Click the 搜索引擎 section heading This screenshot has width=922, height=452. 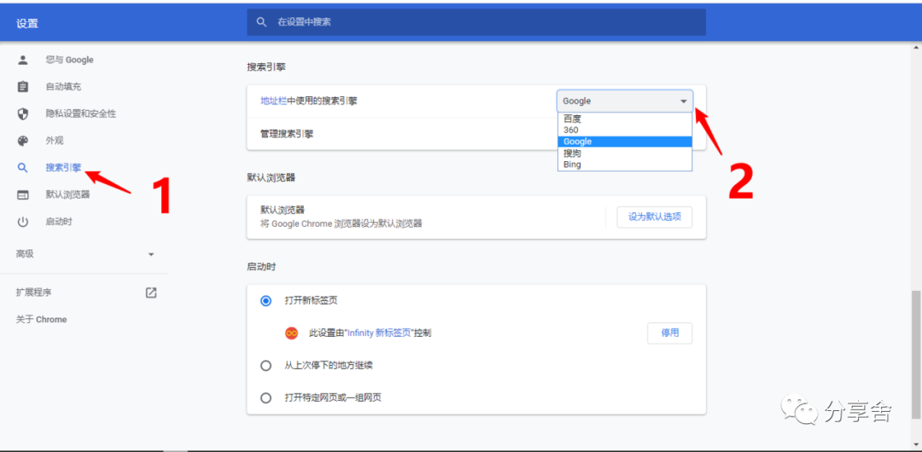click(x=266, y=67)
